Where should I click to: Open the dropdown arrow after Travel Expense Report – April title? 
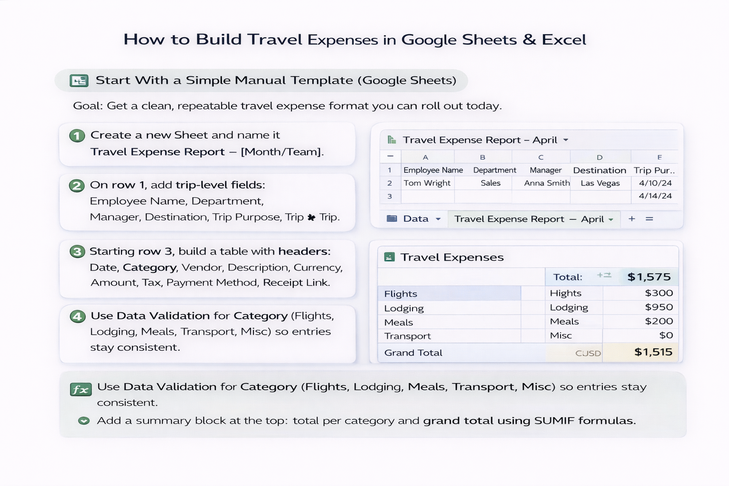click(x=566, y=140)
